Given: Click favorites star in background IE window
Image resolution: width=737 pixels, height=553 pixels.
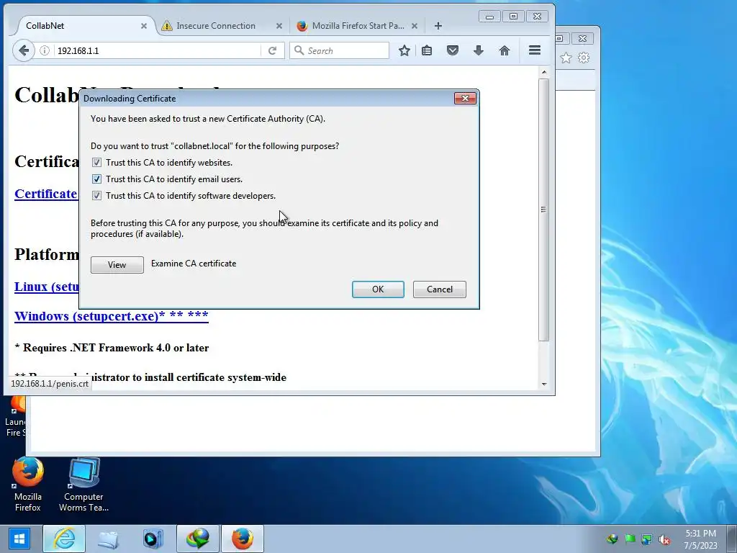Looking at the screenshot, I should [x=566, y=58].
